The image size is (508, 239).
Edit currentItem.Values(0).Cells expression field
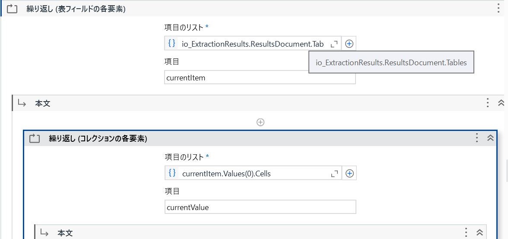(x=253, y=173)
